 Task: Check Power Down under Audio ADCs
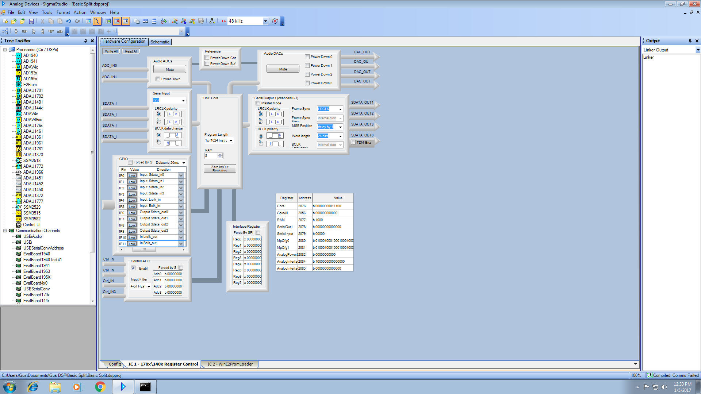point(158,79)
